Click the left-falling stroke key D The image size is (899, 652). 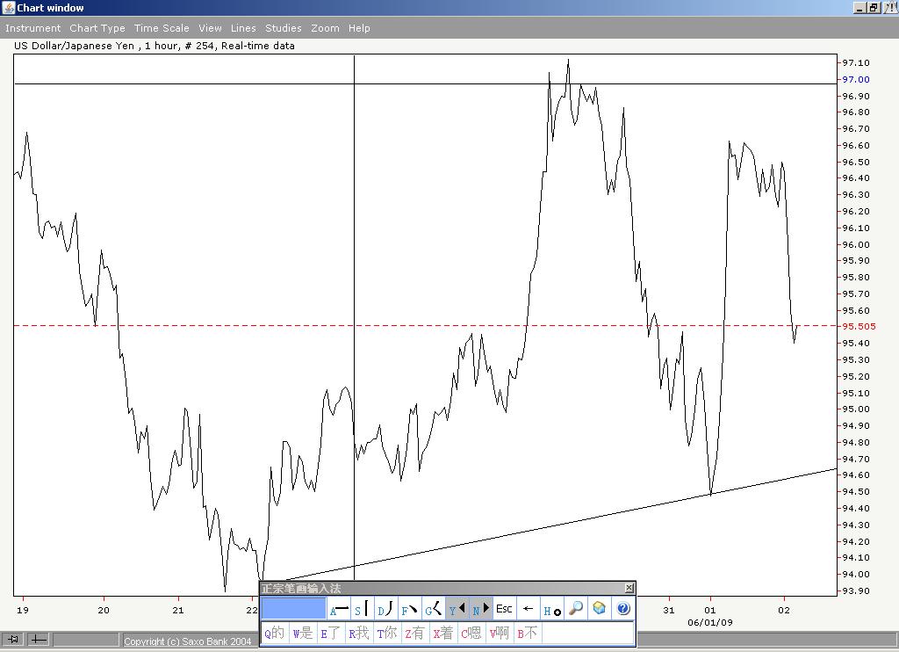[x=385, y=609]
